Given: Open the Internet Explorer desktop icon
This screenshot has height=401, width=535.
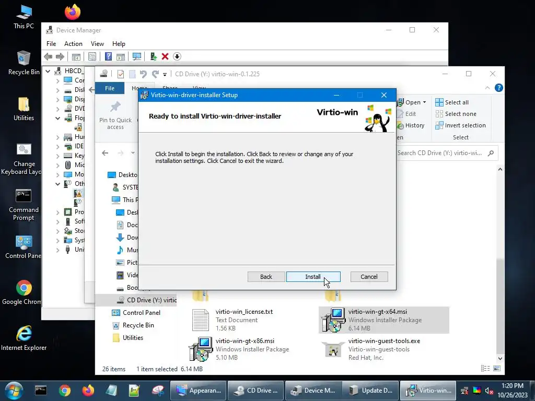Looking at the screenshot, I should coord(24,338).
